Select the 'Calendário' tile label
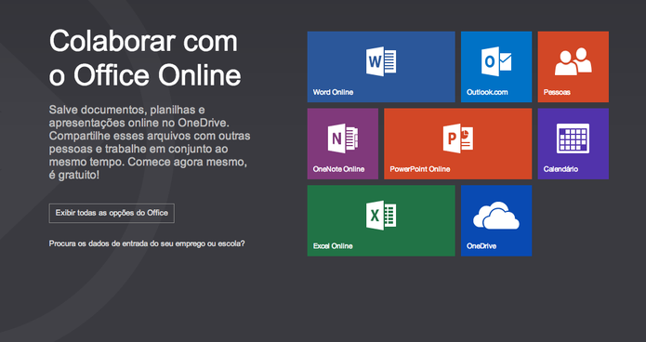This screenshot has height=342, width=646. click(x=560, y=169)
